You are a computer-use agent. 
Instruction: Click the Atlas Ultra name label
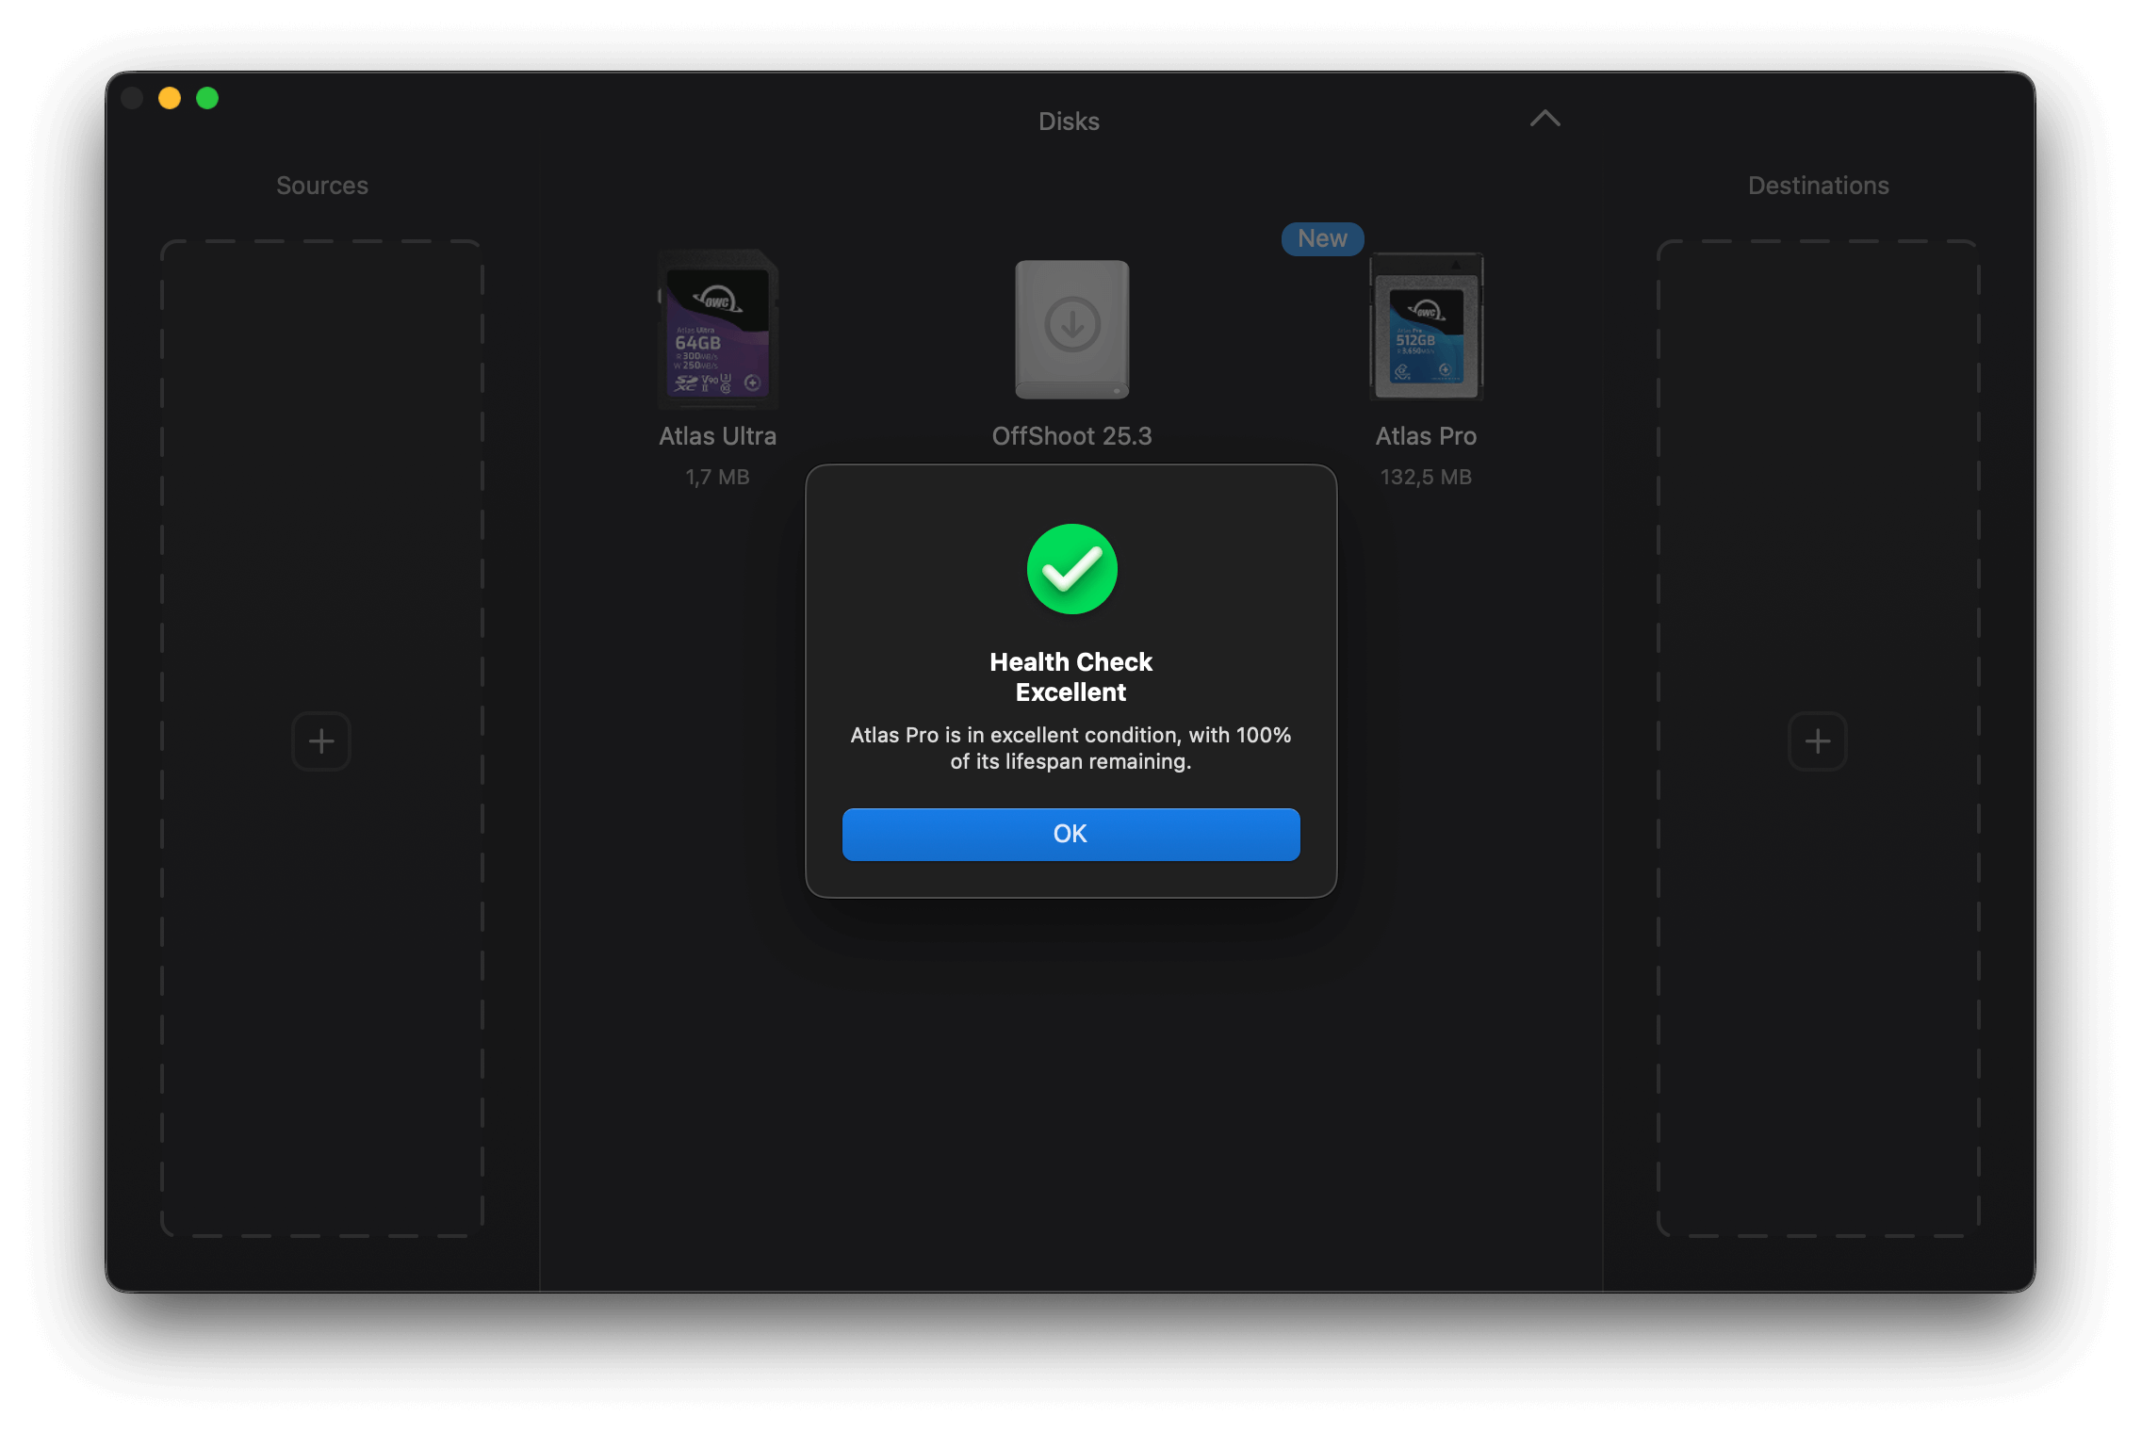717,436
